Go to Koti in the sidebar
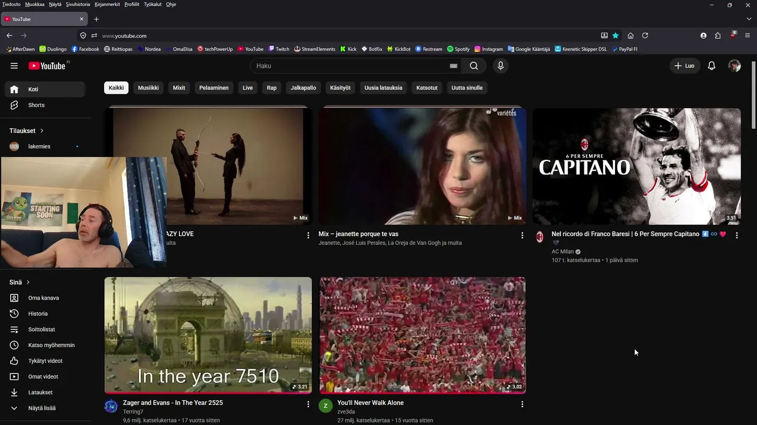757x425 pixels. tap(46, 89)
